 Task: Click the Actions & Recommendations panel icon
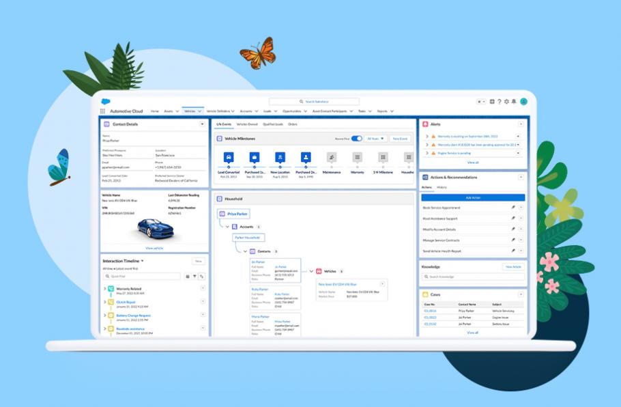(x=425, y=177)
